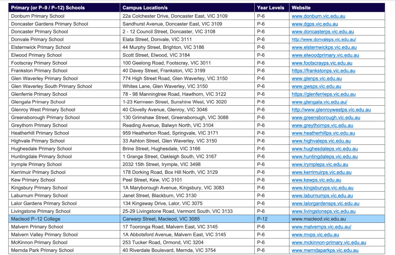This screenshot has height=255, width=395.
Task: Open Doncaster Primary School website link
Action: point(323,32)
